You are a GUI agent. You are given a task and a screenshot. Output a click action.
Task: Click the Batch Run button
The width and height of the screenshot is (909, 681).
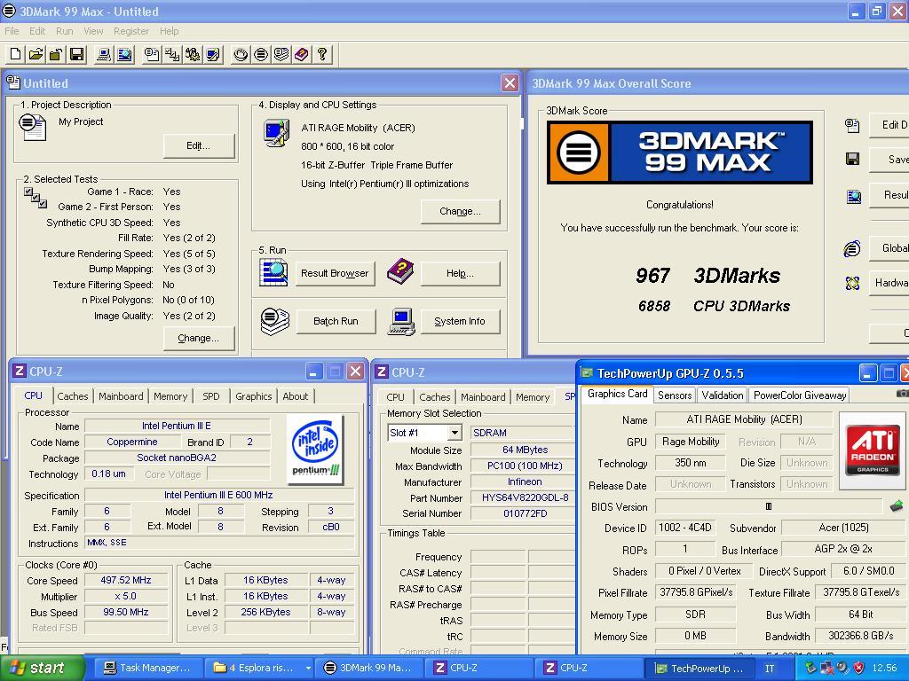point(336,321)
